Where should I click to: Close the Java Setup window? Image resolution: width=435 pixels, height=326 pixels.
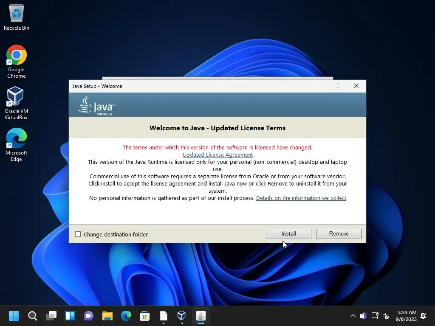click(356, 86)
